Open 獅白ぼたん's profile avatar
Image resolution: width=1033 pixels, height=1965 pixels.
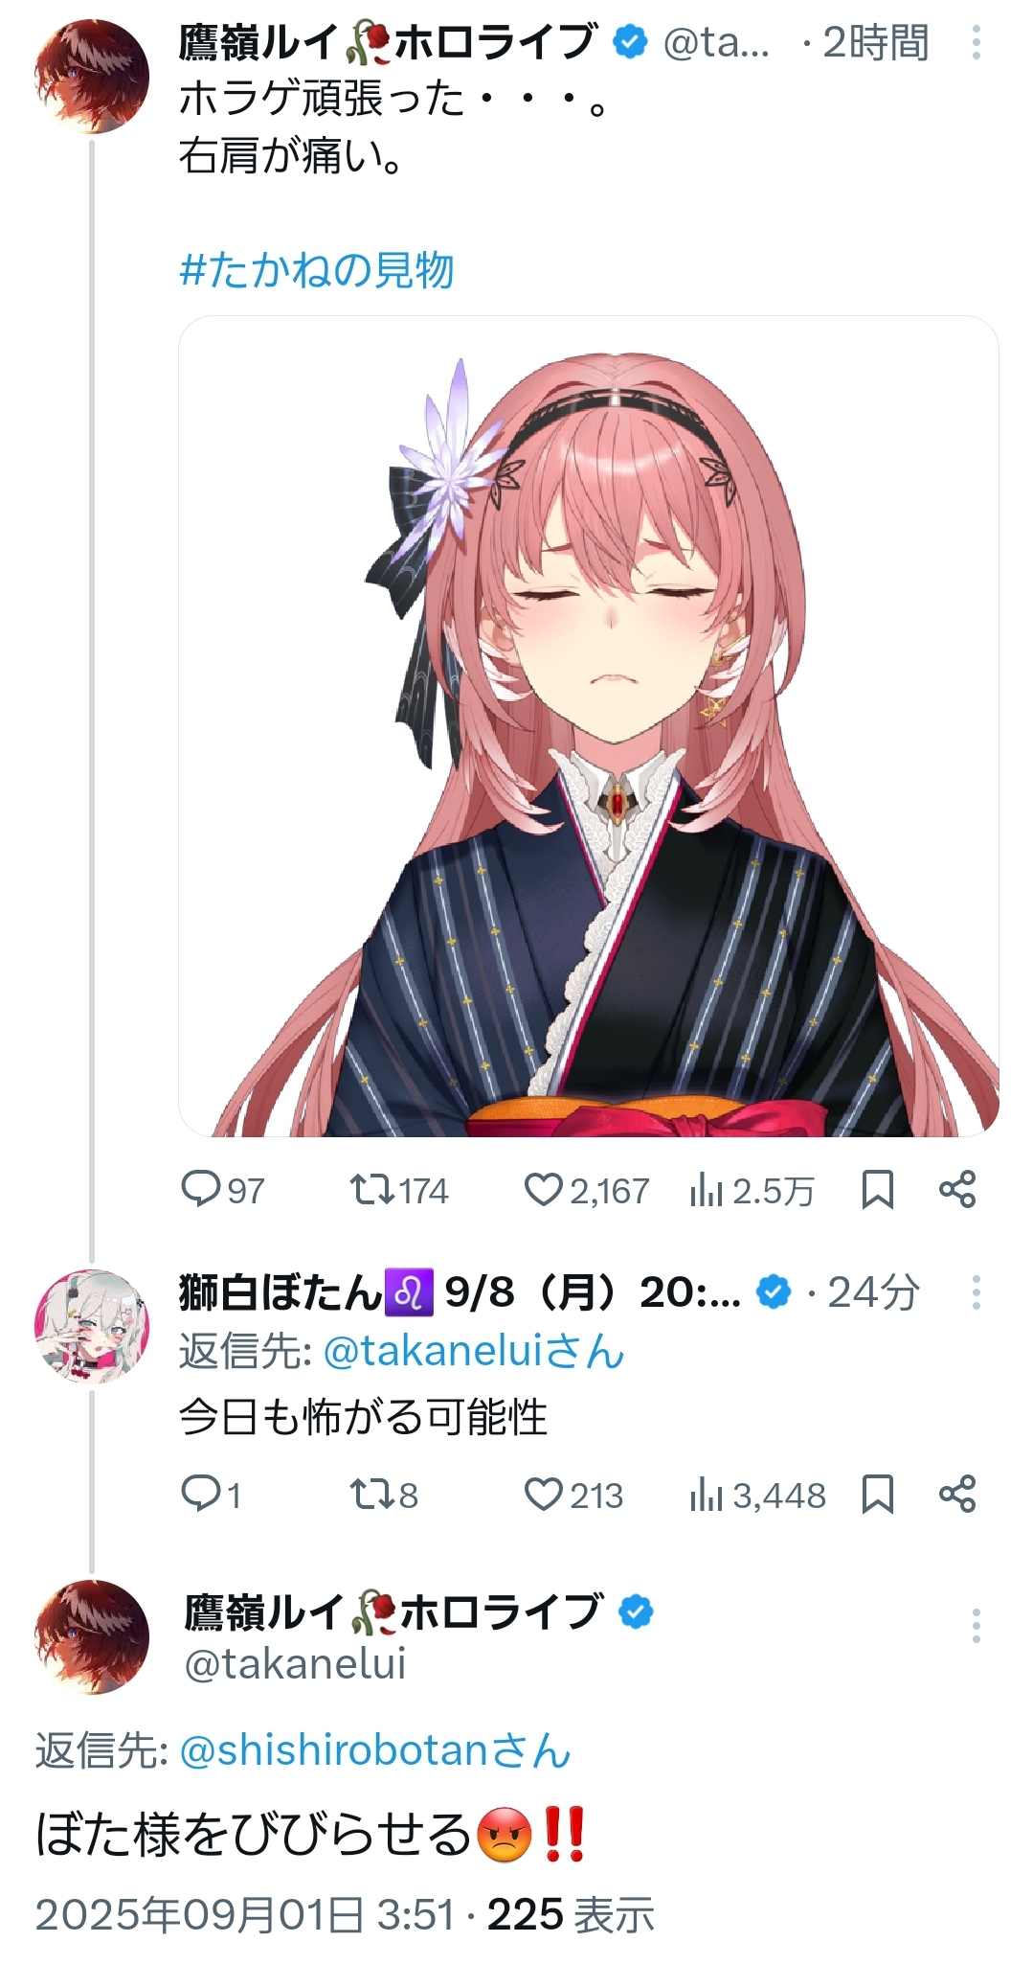point(92,1327)
